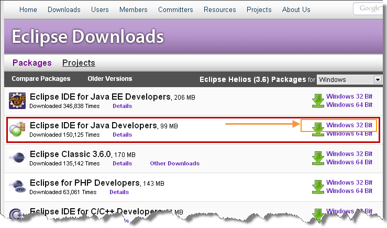Open the Compare Packages link

41,79
